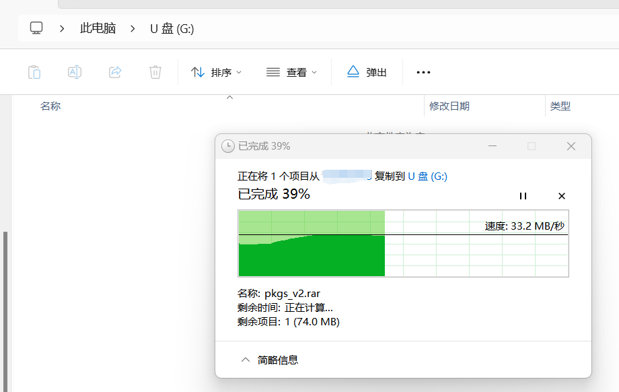Click the delete trash icon
Viewport: 619px width, 392px height.
click(155, 72)
